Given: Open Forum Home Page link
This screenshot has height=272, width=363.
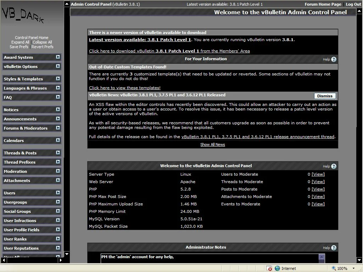Looking at the screenshot, I should 323,4.
